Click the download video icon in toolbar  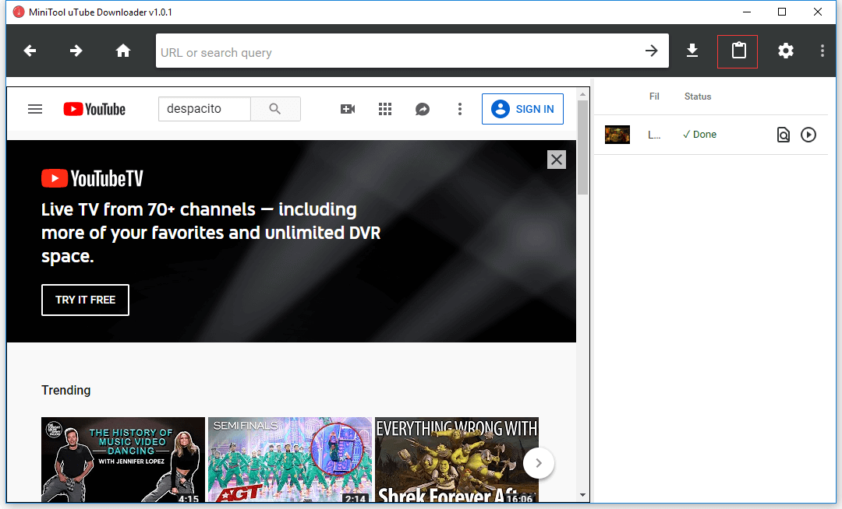click(692, 51)
